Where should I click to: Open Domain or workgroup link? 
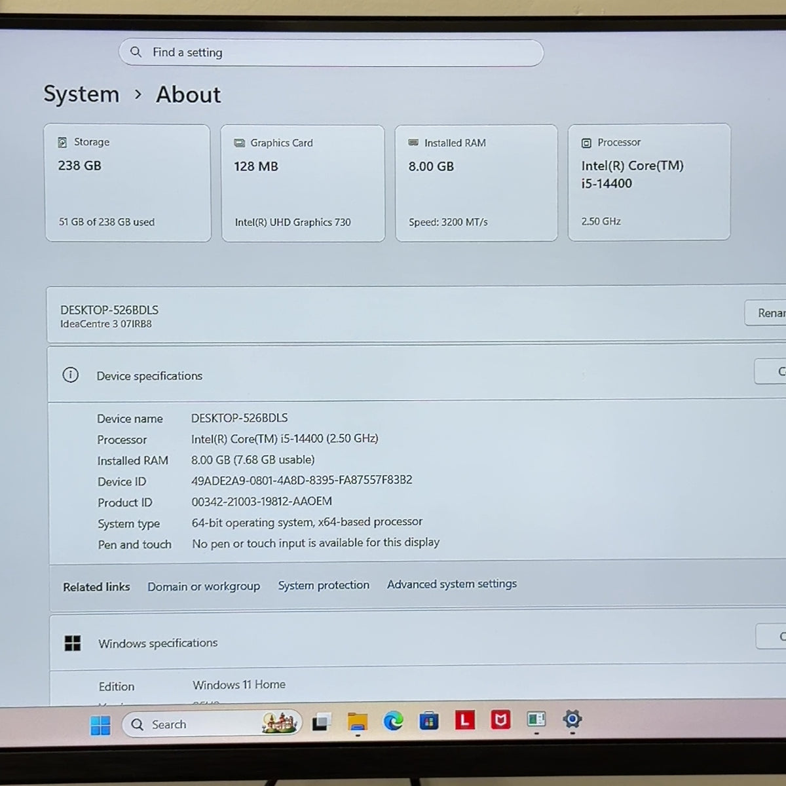click(204, 586)
